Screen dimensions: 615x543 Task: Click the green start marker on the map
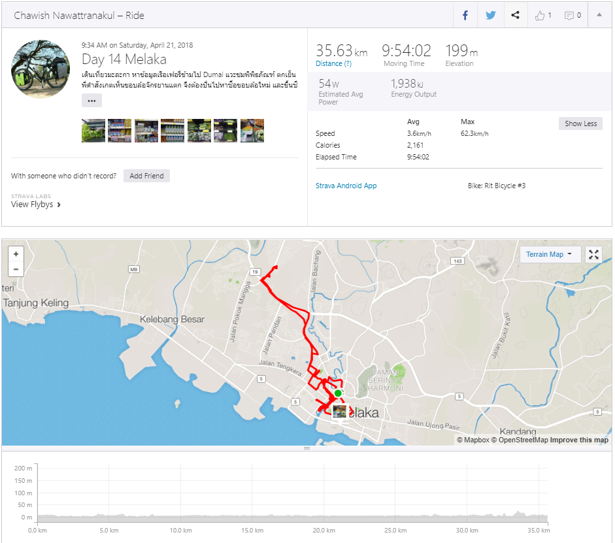(338, 393)
